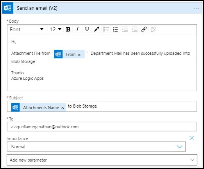Click the To email address field

pyautogui.click(x=102, y=127)
